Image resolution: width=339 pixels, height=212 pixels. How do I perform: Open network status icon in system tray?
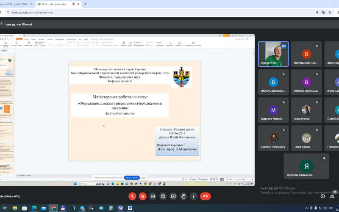coord(320,208)
